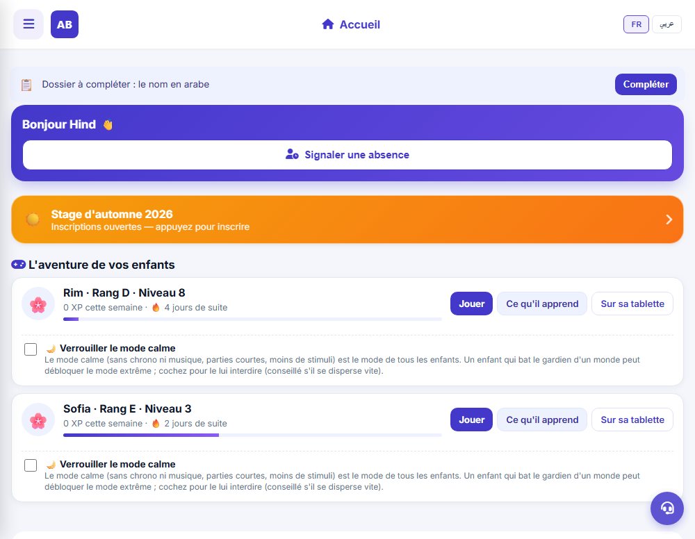Switch language to FR
The height and width of the screenshot is (539, 695).
(x=636, y=24)
